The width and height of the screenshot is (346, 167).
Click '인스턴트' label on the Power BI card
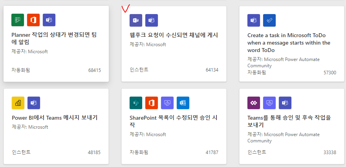click(x=21, y=152)
